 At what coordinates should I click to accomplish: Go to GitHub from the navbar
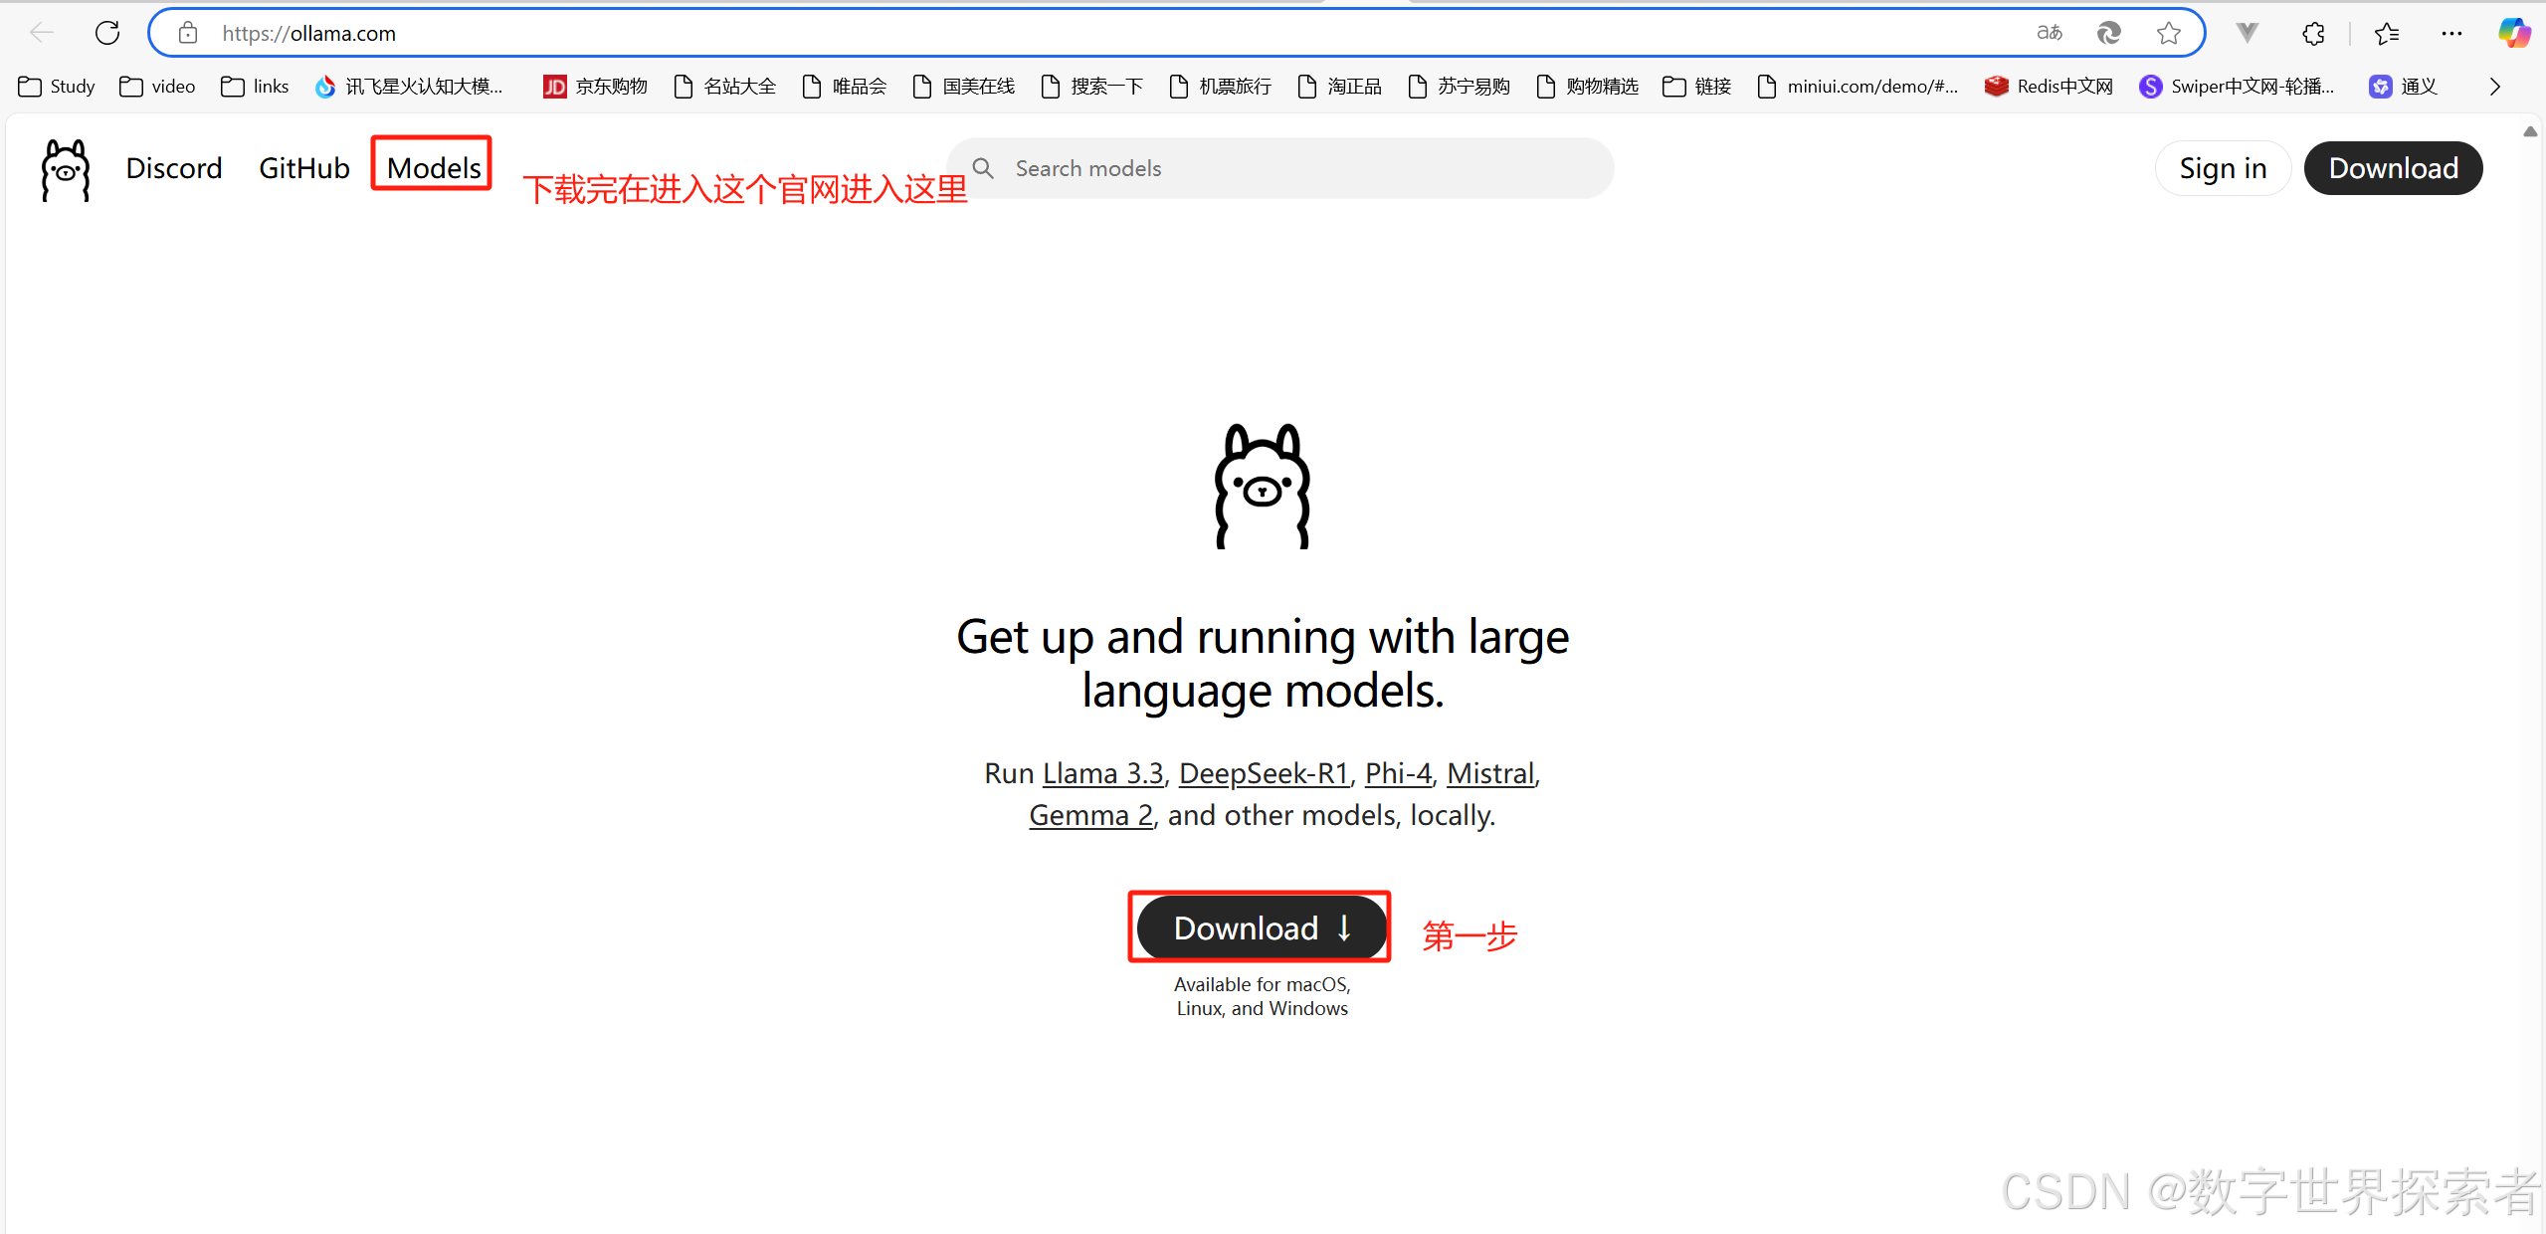[x=303, y=168]
